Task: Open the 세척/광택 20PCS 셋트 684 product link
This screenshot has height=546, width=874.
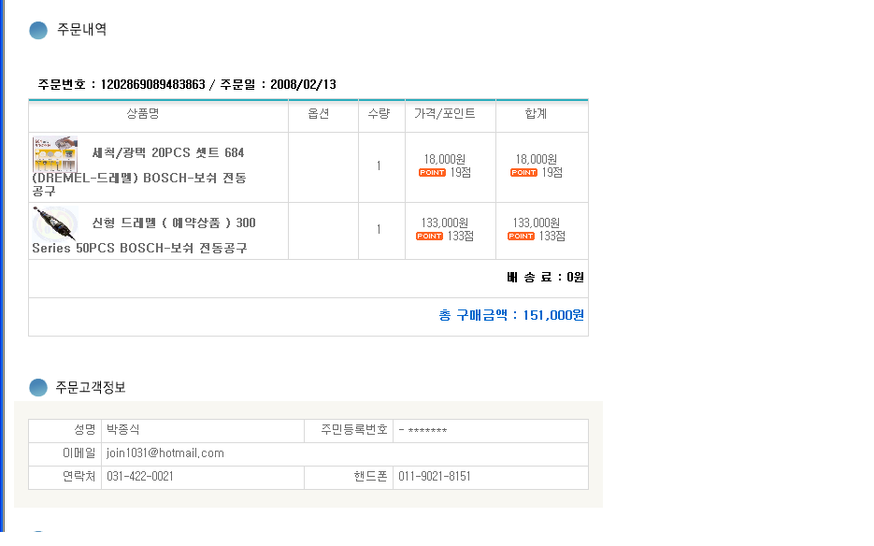Action: pyautogui.click(x=168, y=152)
